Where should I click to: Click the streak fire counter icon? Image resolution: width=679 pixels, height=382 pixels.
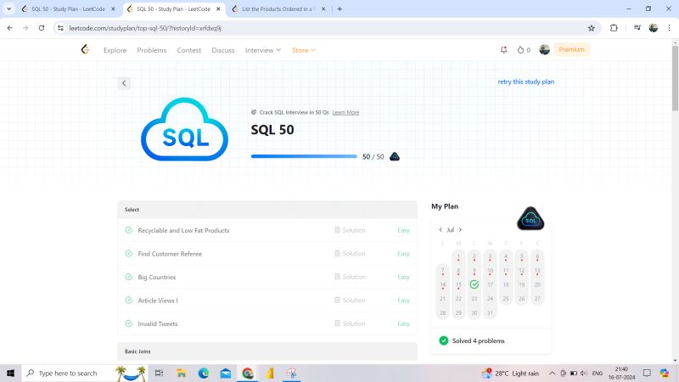520,50
